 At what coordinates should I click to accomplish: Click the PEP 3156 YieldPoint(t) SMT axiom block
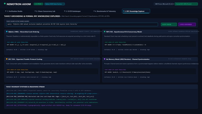tap(150, 44)
